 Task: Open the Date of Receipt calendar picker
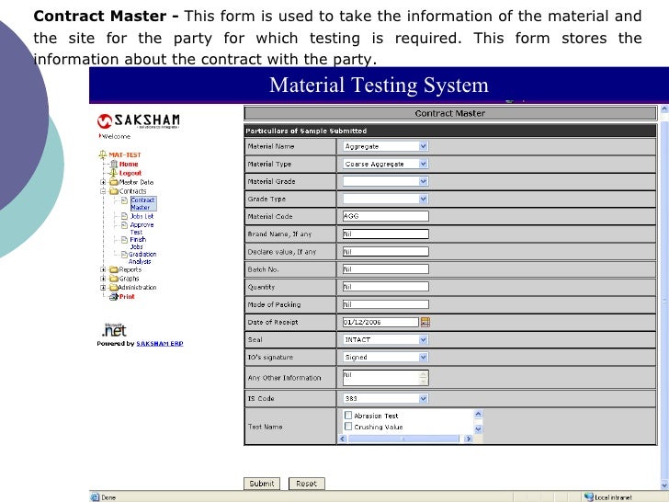point(425,323)
